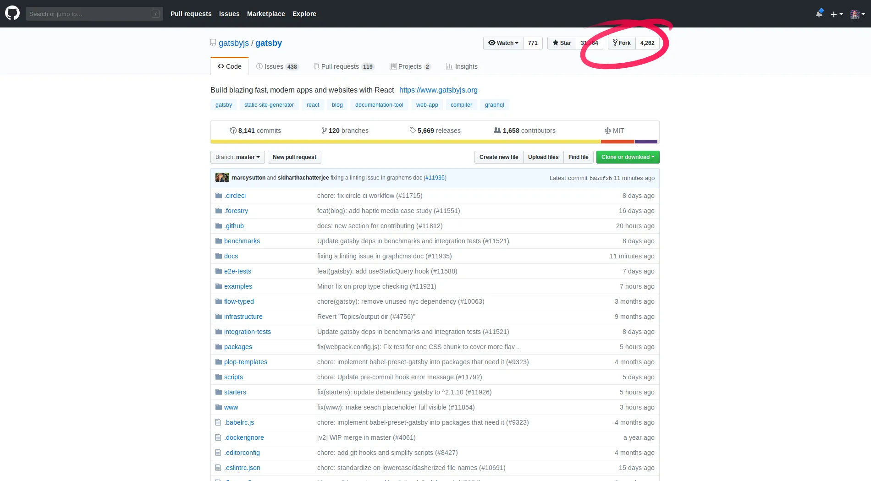
Task: Open latest commit ba51f2b
Action: pos(601,178)
